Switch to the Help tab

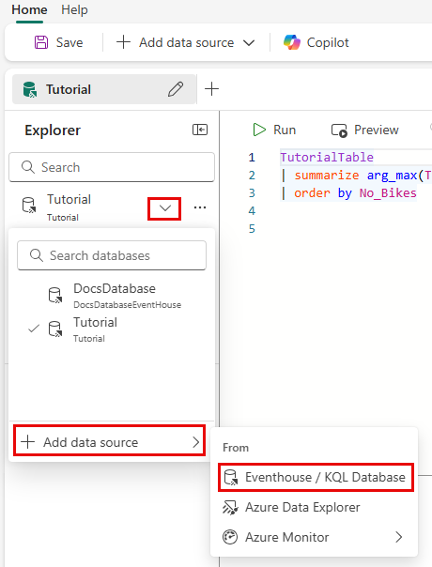74,9
